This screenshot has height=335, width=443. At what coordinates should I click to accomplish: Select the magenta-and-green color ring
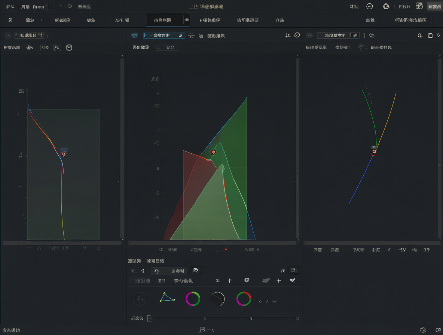193,299
